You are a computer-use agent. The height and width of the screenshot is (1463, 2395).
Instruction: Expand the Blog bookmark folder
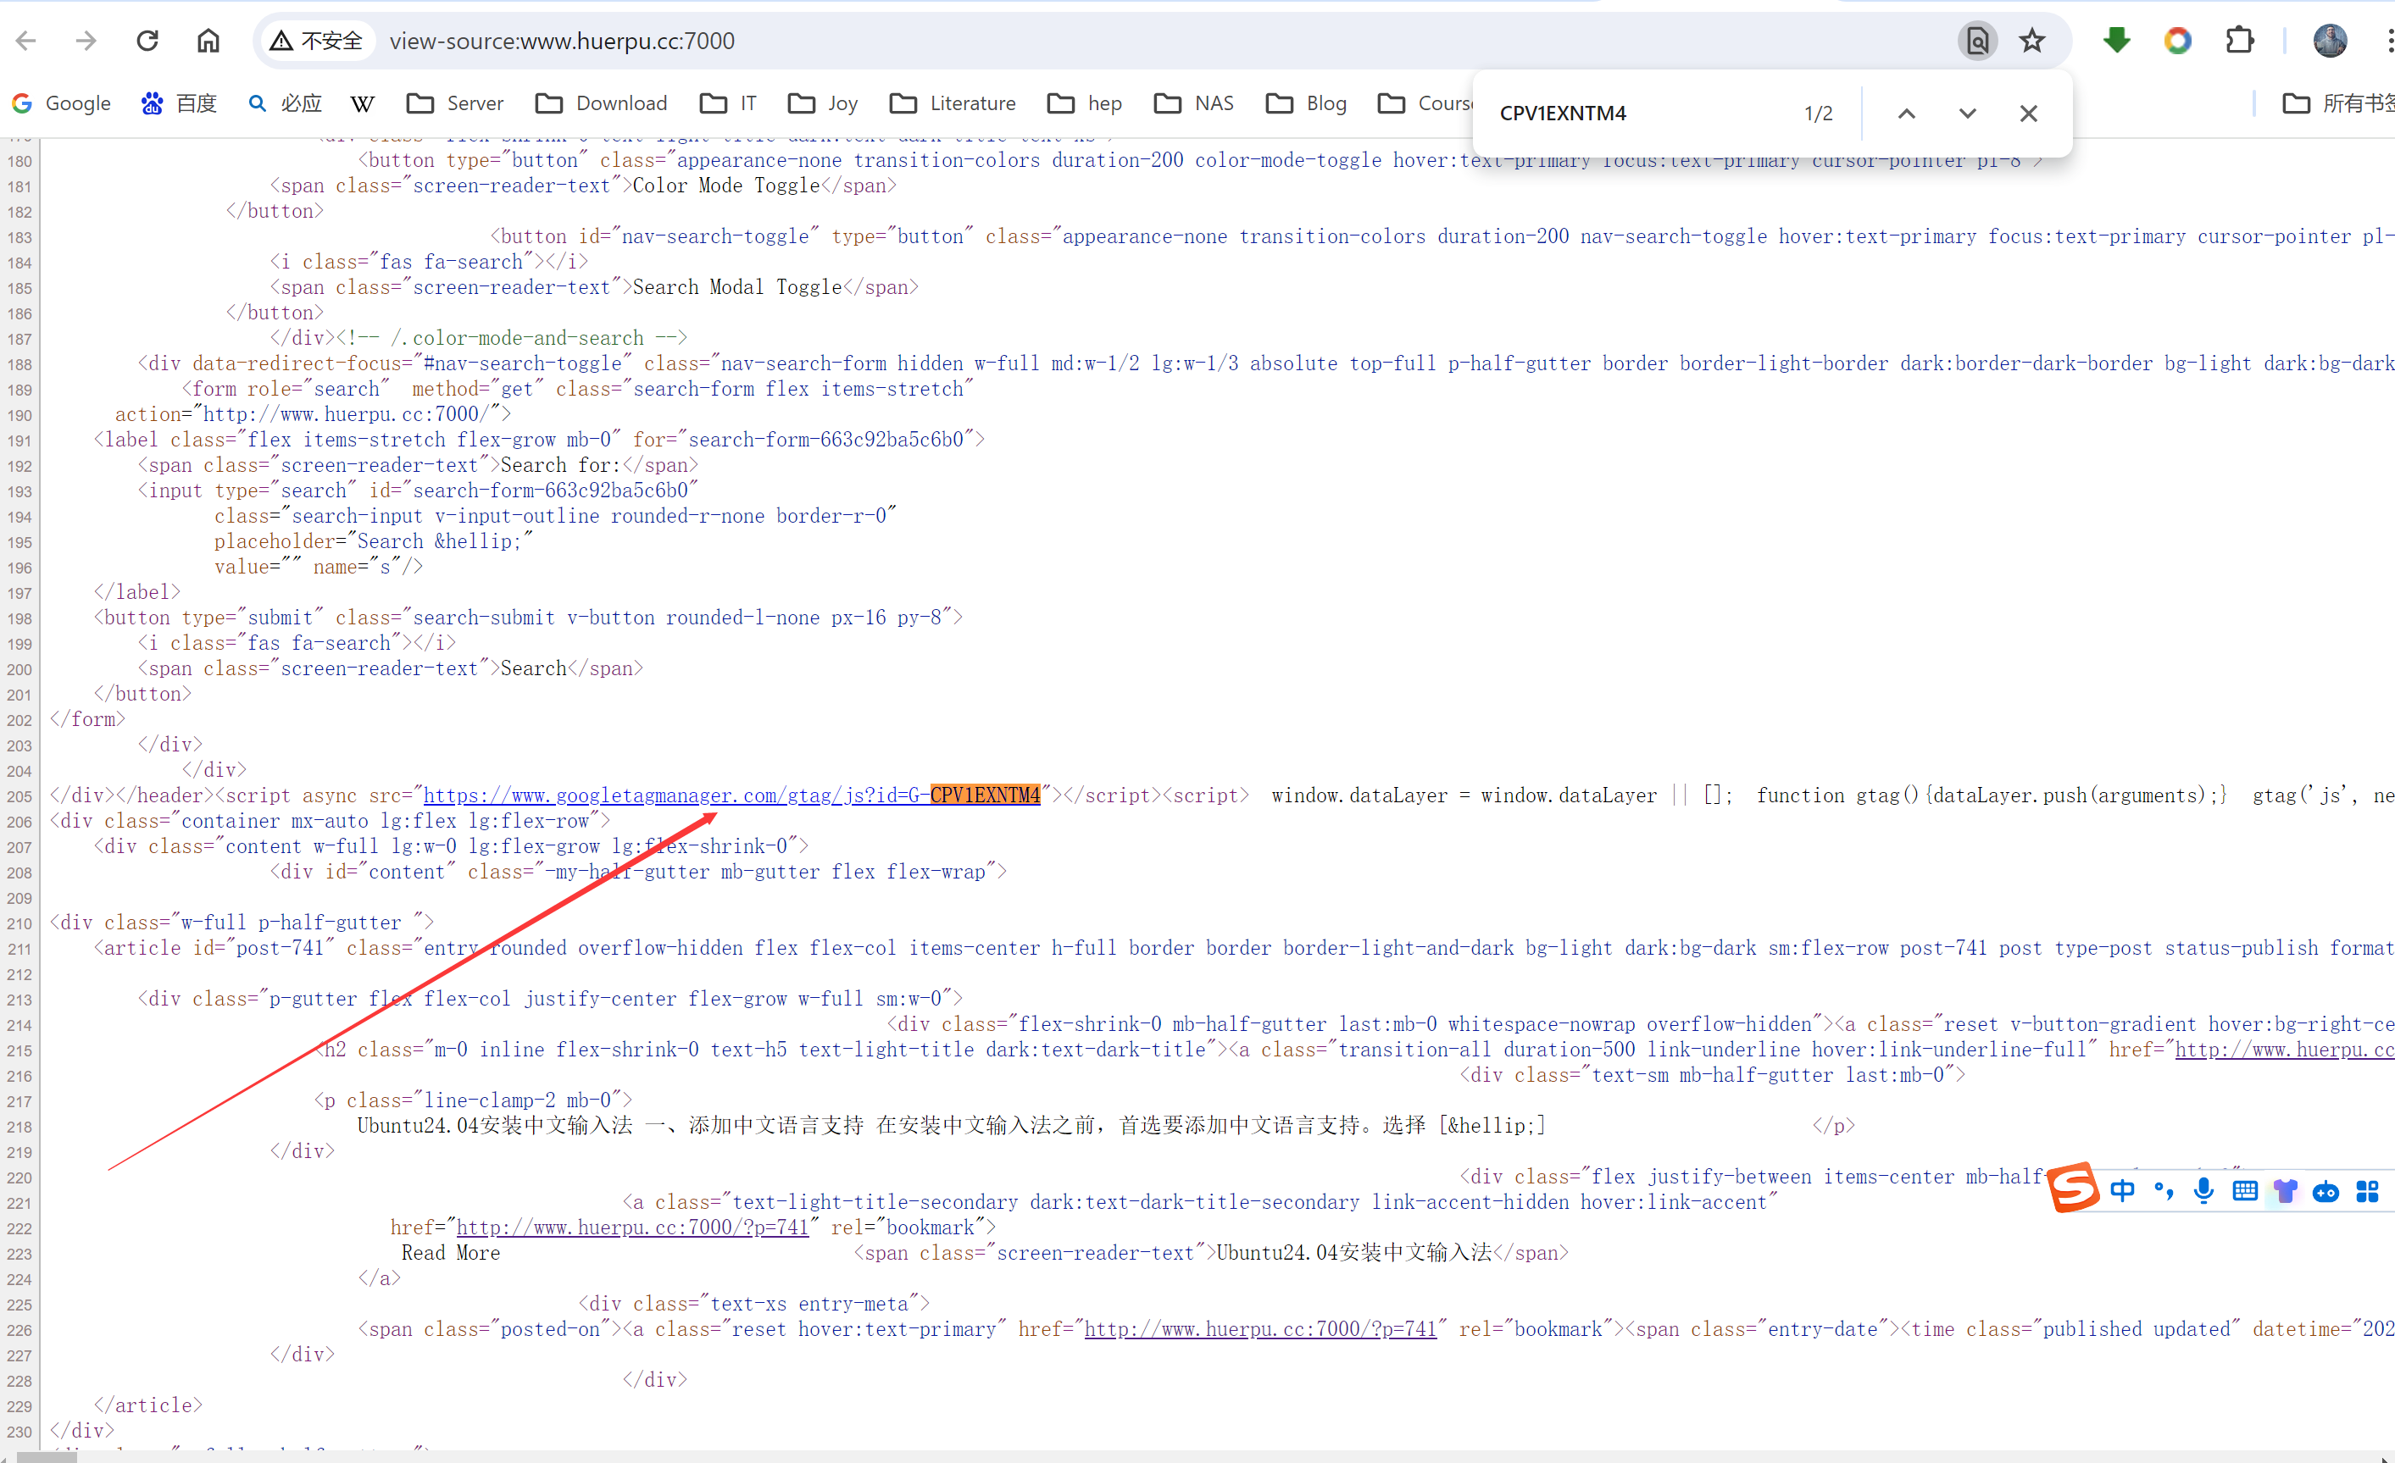(1306, 103)
